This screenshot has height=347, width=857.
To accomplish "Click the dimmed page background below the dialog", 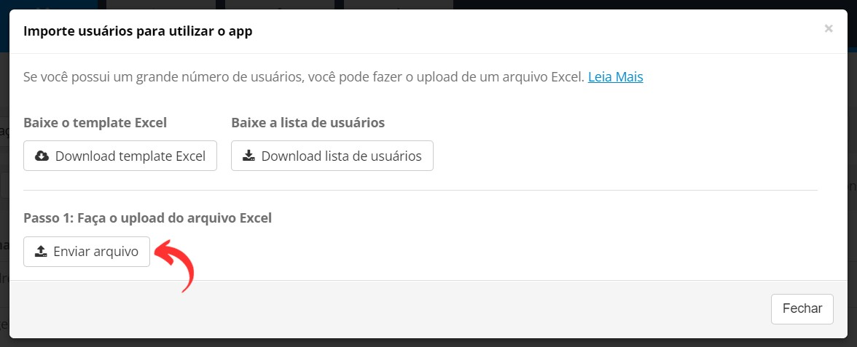I will point(428,343).
